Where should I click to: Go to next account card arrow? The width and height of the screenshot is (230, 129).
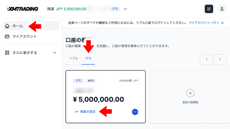click(220, 59)
